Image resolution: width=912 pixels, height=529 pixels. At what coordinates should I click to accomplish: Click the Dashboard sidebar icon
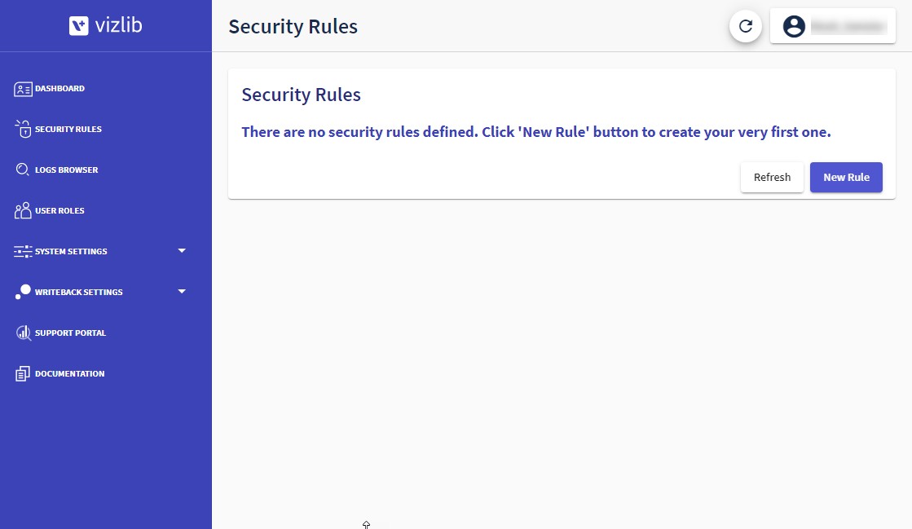click(x=23, y=89)
